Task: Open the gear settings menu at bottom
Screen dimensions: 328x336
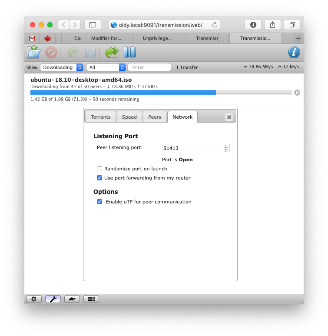Action: pos(34,299)
